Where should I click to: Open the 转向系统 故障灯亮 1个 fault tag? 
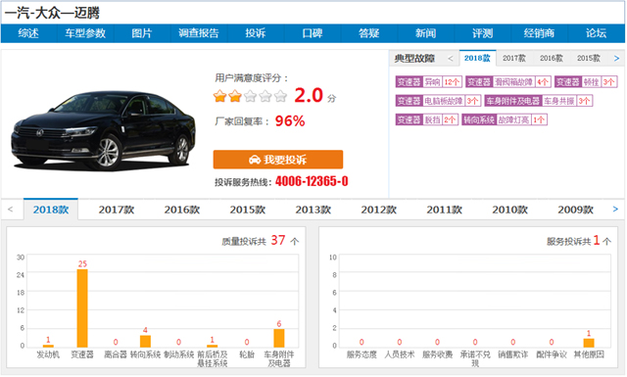[505, 119]
